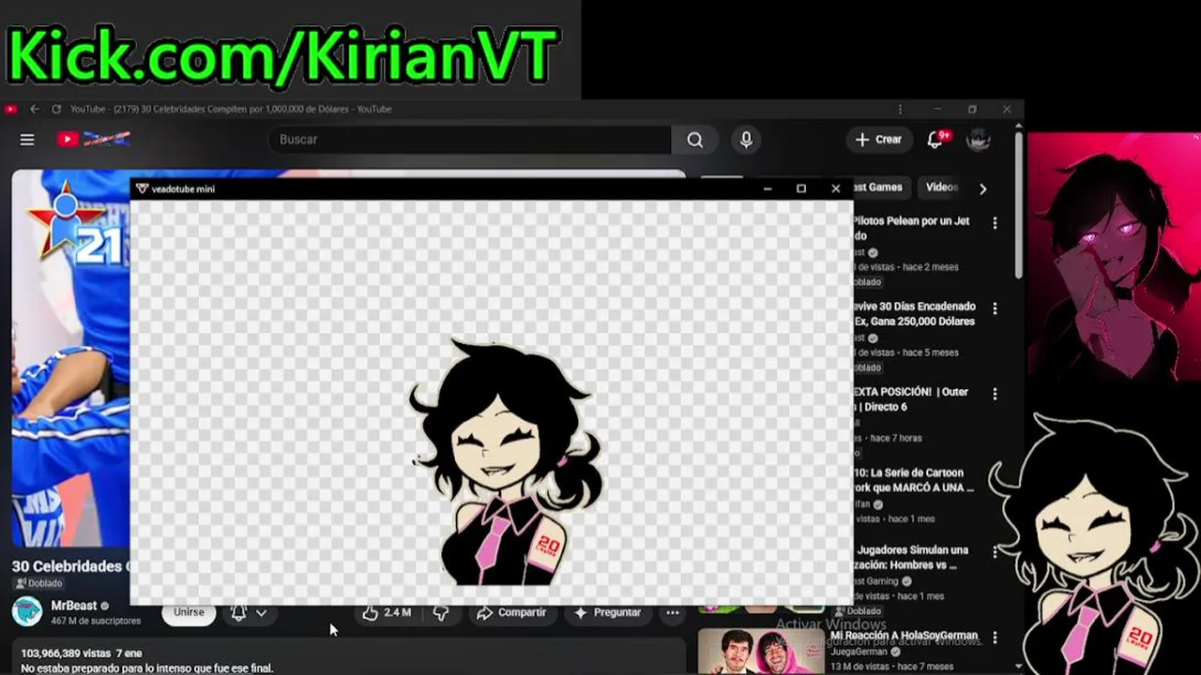Click the Compartir button
Viewport: 1201px width, 675px height.
pyautogui.click(x=511, y=612)
